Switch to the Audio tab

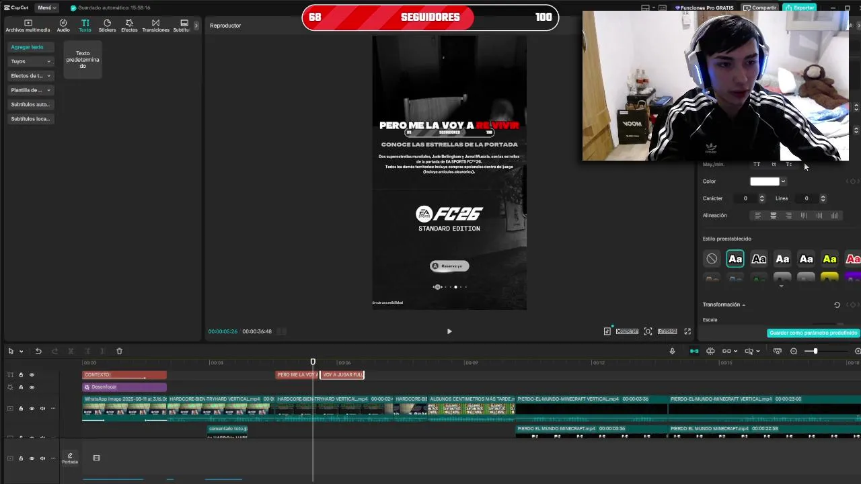63,26
